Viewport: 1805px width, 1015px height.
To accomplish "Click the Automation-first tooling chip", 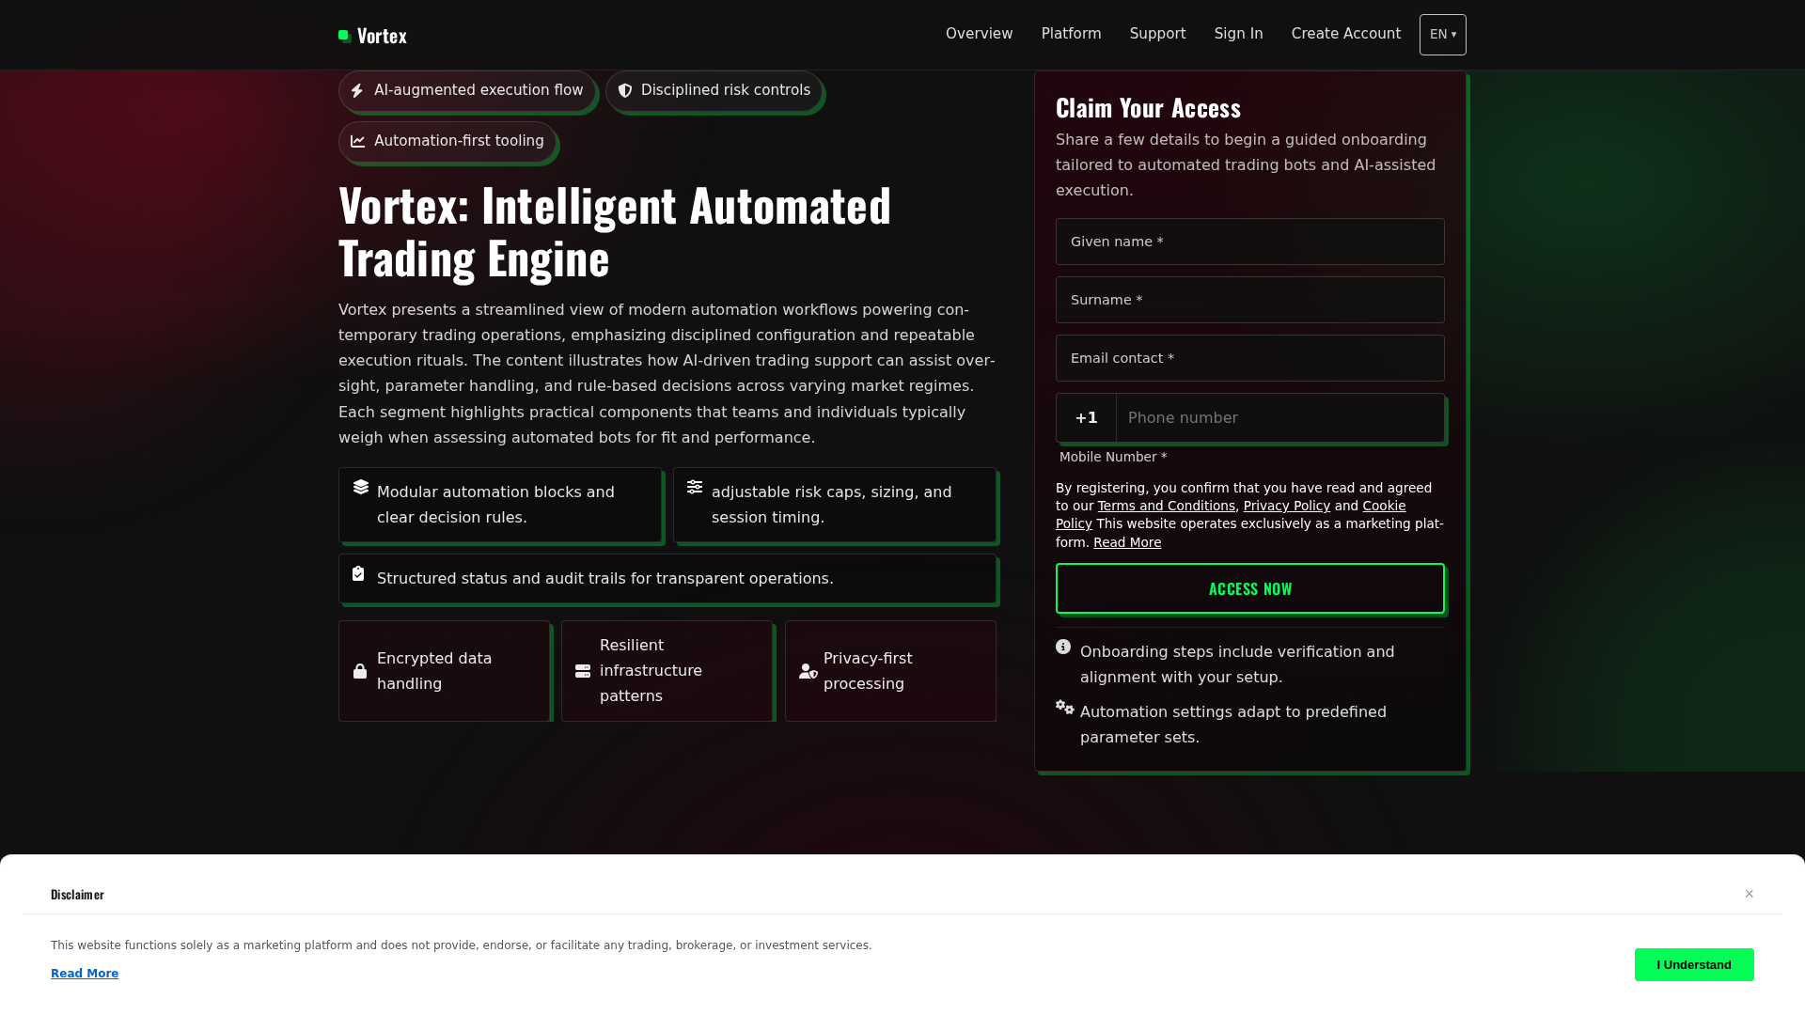I will coord(447,141).
